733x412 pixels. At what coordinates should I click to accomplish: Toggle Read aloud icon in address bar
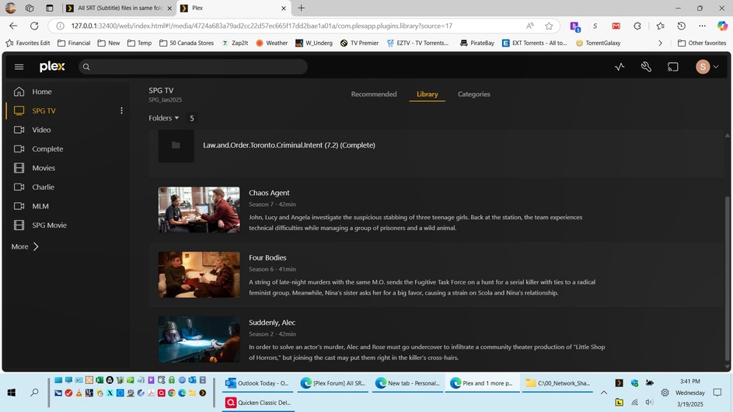click(x=529, y=26)
